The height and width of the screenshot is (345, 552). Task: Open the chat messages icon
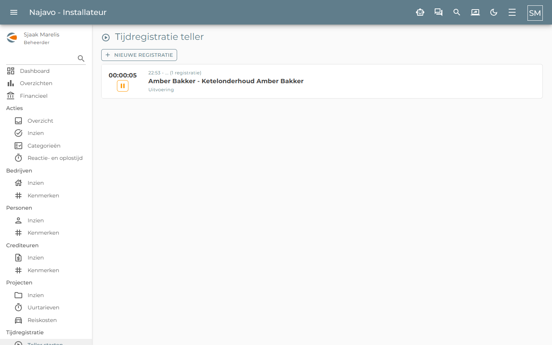coord(439,12)
